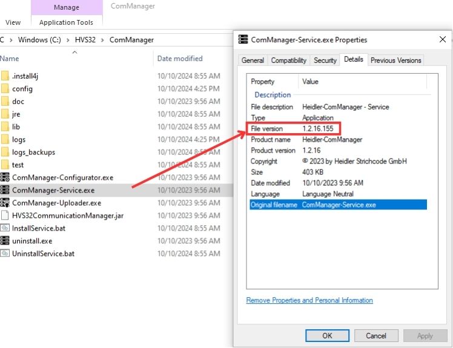This screenshot has width=453, height=348.
Task: Click the Properties dialog title bar icon
Action: (243, 40)
